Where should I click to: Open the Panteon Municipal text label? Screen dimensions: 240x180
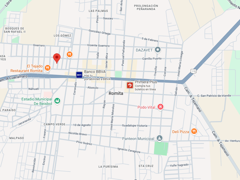(x=138, y=139)
